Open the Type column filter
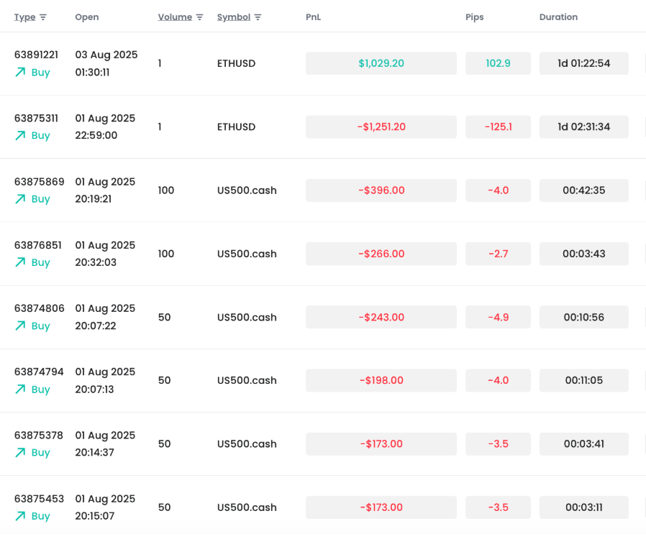This screenshot has width=646, height=539. click(x=43, y=17)
